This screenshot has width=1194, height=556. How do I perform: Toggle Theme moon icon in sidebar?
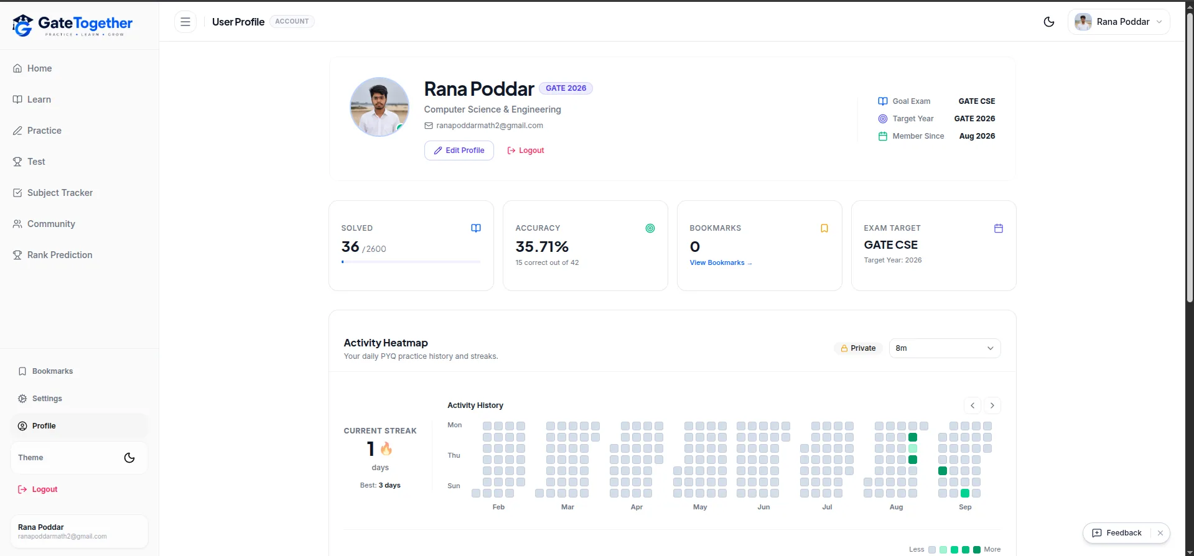(129, 458)
